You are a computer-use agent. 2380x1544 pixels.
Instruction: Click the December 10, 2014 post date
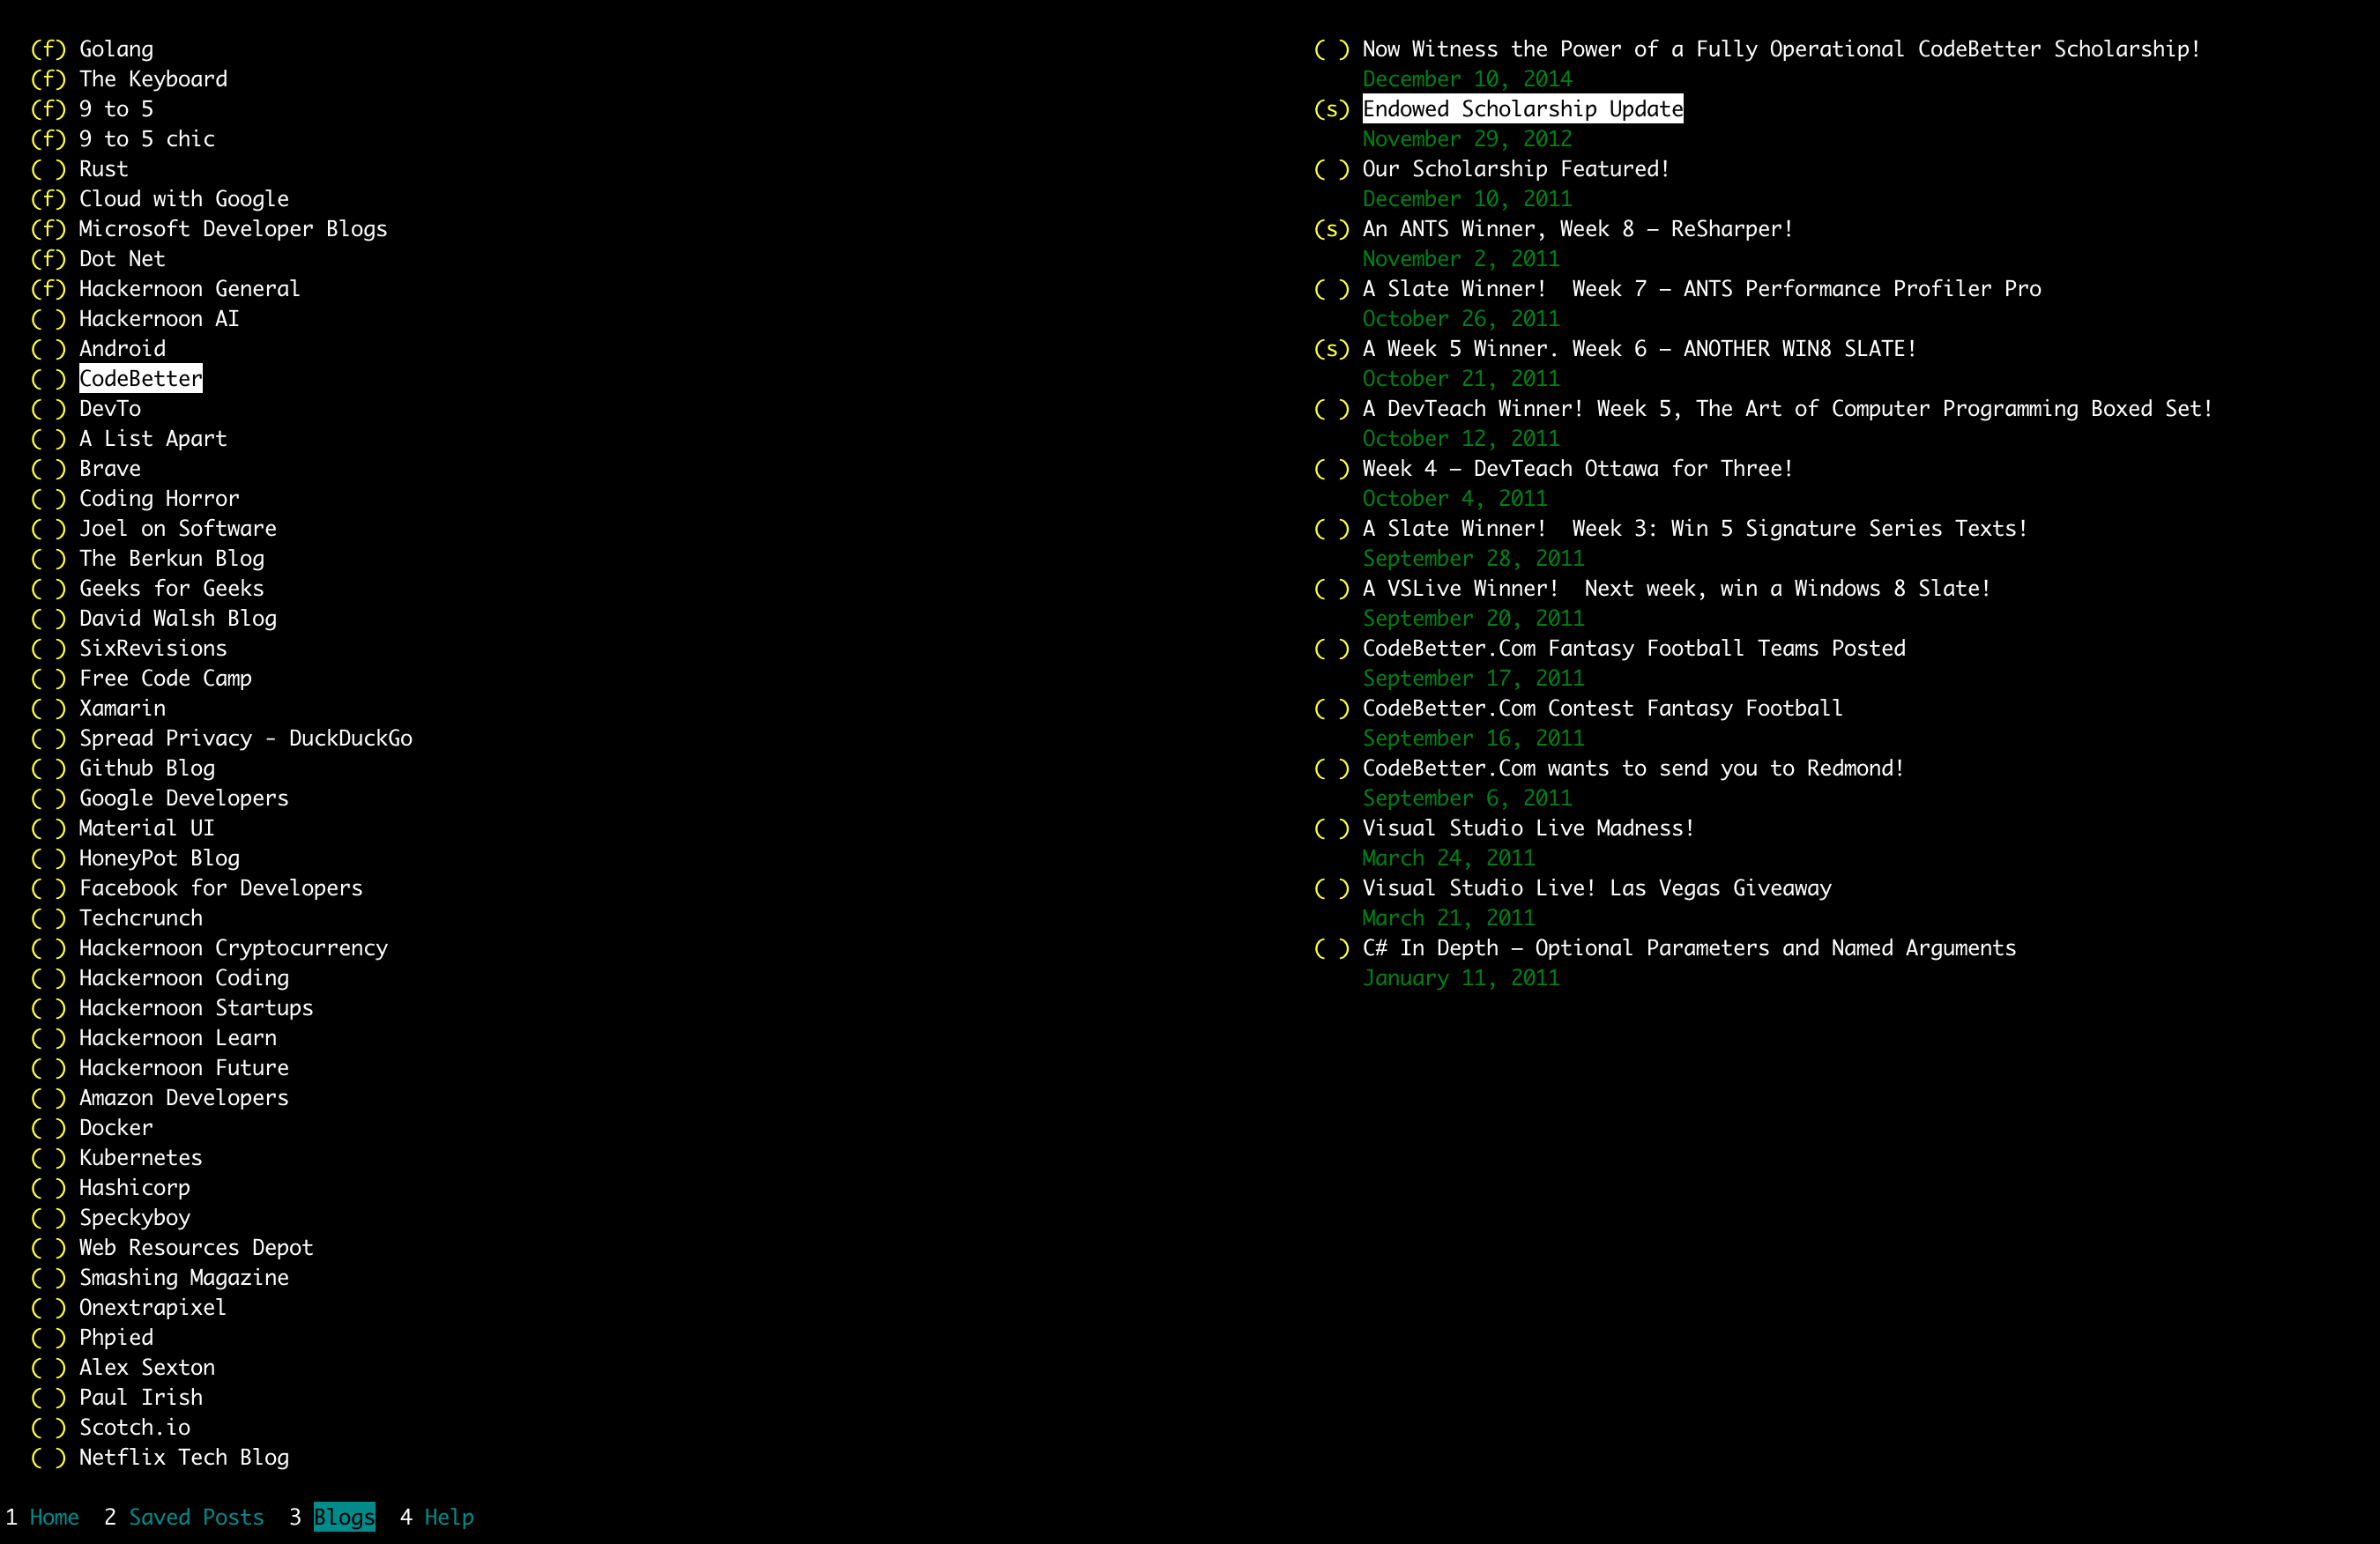pos(1466,79)
